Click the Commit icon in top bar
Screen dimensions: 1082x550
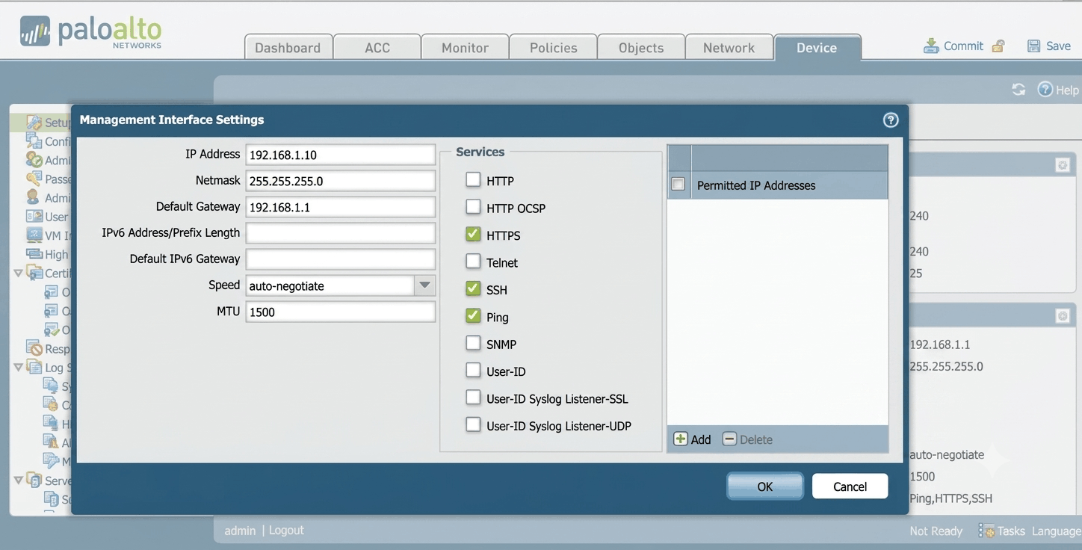pyautogui.click(x=931, y=46)
